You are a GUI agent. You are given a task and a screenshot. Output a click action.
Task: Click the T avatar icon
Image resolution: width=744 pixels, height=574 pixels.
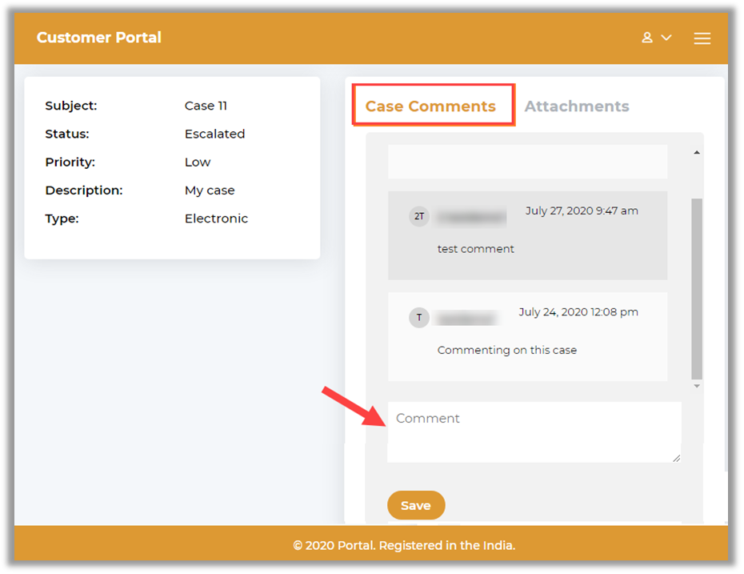pyautogui.click(x=418, y=317)
